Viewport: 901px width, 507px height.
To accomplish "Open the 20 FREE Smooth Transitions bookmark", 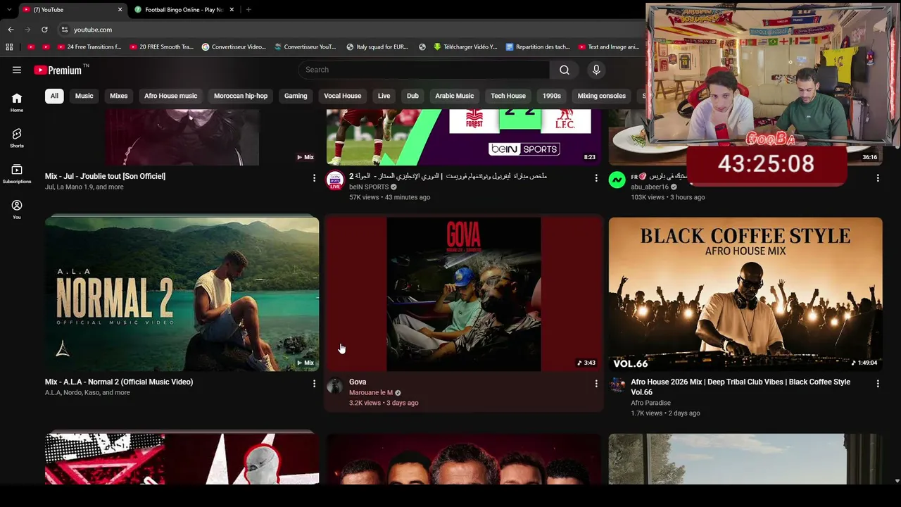I will [x=160, y=47].
